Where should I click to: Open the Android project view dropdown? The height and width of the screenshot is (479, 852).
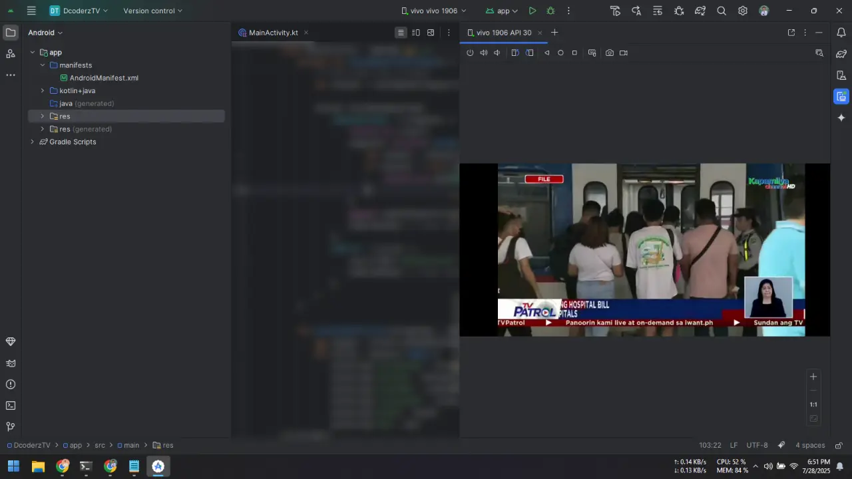[45, 33]
